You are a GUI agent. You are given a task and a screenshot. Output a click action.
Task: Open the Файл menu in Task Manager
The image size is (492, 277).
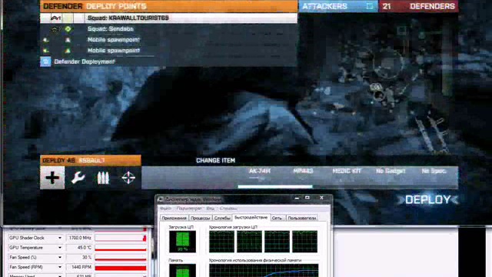[x=165, y=209]
